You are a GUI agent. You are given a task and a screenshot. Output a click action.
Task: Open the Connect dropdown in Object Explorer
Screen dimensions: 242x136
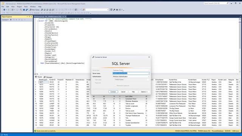tap(5, 20)
